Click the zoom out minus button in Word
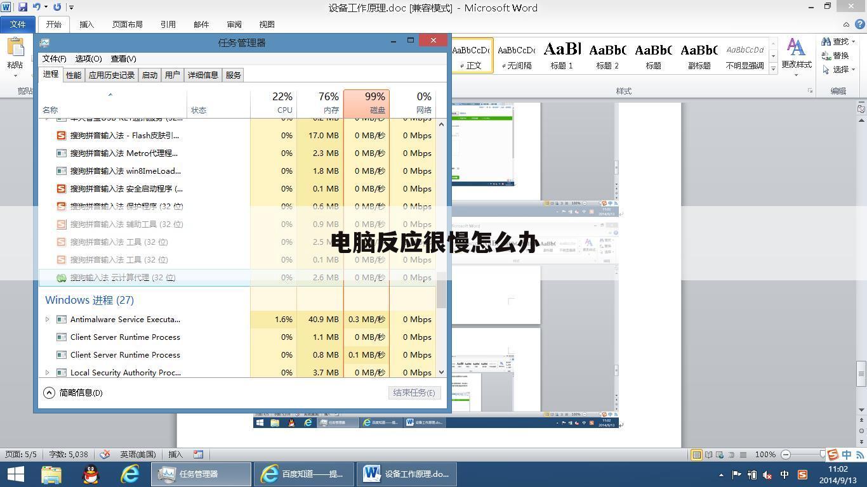Viewport: 867px width, 487px height. click(786, 455)
